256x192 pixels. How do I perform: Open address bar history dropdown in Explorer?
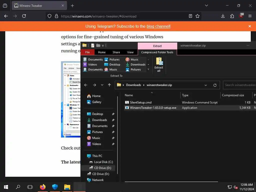pyautogui.click(x=206, y=85)
